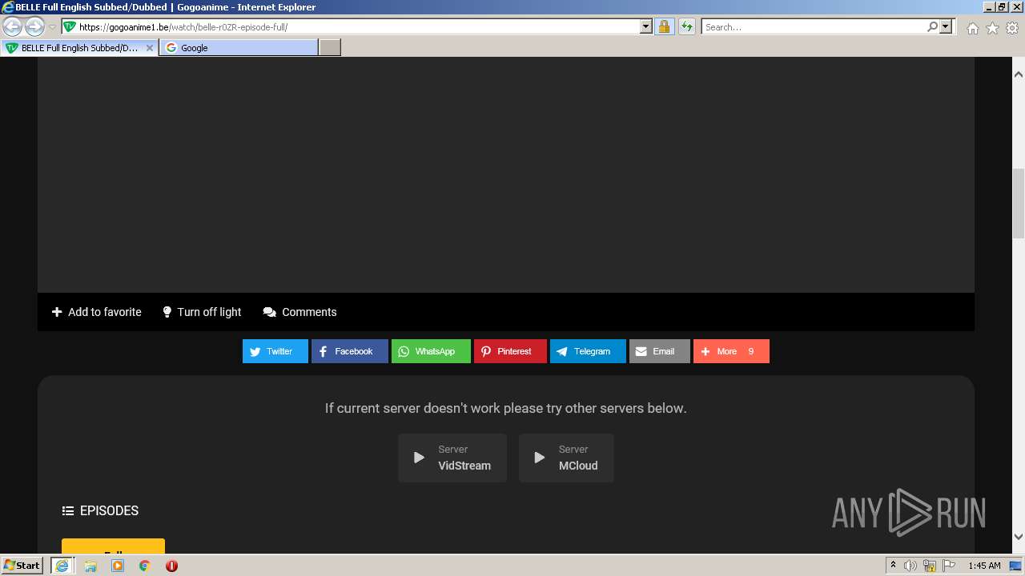
Task: Open the Tools gear icon
Action: [x=1012, y=28]
